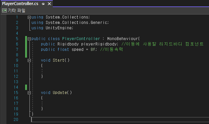Image resolution: width=209 pixels, height=124 pixels.
Task: Click the '//이동속력' comment
Action: coord(111,50)
